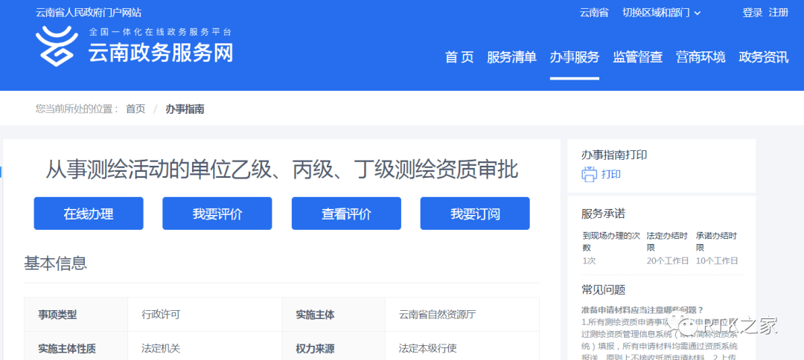
Task: Click the 首页 breadcrumb link
Action: [136, 109]
